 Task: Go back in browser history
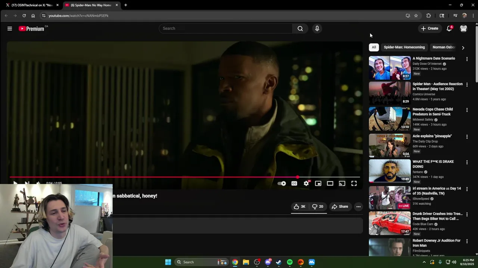6,16
